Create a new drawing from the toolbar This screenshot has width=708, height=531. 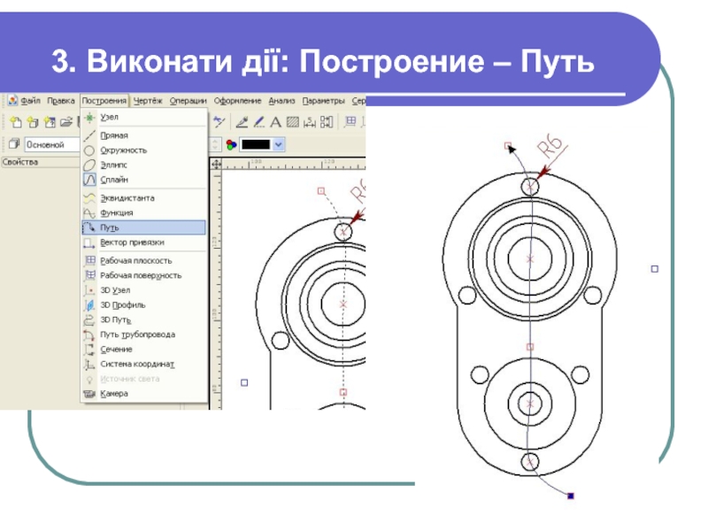pyautogui.click(x=16, y=122)
